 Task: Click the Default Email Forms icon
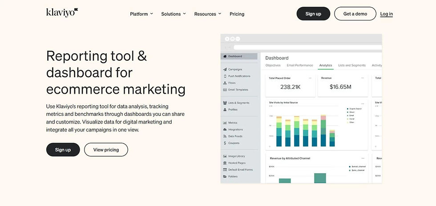225,170
